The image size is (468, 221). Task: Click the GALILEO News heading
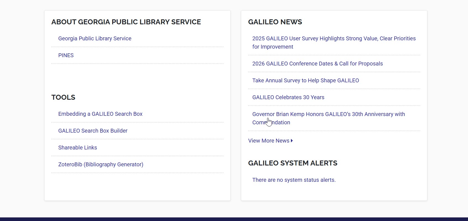click(275, 22)
